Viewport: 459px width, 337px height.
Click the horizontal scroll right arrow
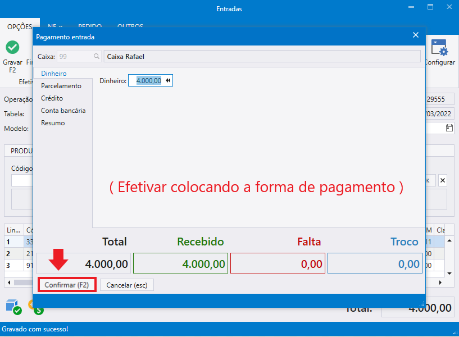pos(440,283)
